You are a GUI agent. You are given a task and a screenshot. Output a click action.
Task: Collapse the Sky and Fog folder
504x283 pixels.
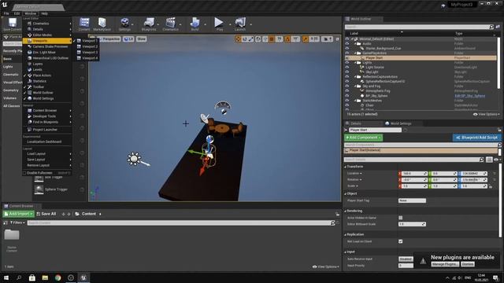point(355,86)
